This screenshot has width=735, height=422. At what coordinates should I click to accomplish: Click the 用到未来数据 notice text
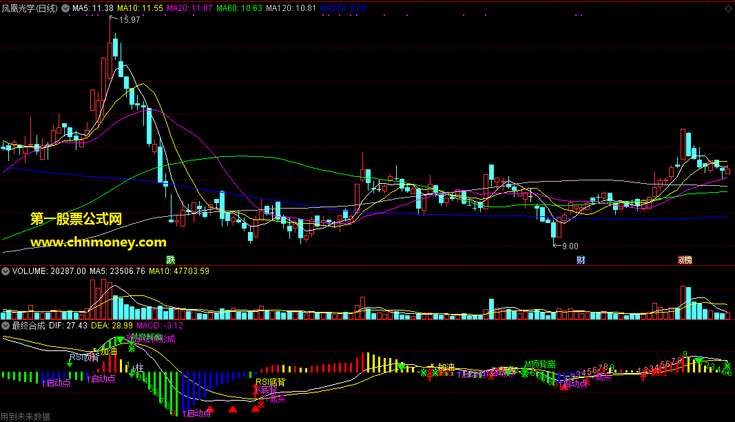point(25,416)
